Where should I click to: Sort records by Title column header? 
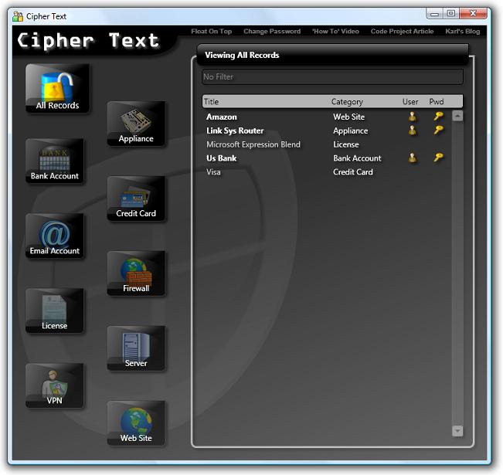point(212,102)
